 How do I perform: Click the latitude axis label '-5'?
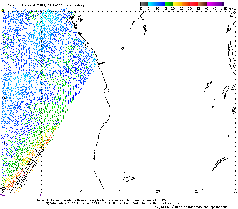pyautogui.click(x=3, y=54)
